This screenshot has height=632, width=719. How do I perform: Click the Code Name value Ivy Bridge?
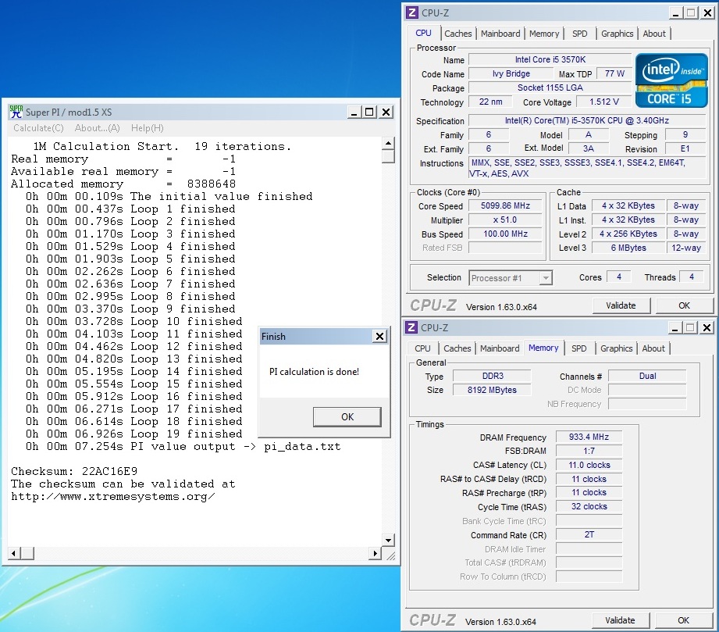[511, 74]
